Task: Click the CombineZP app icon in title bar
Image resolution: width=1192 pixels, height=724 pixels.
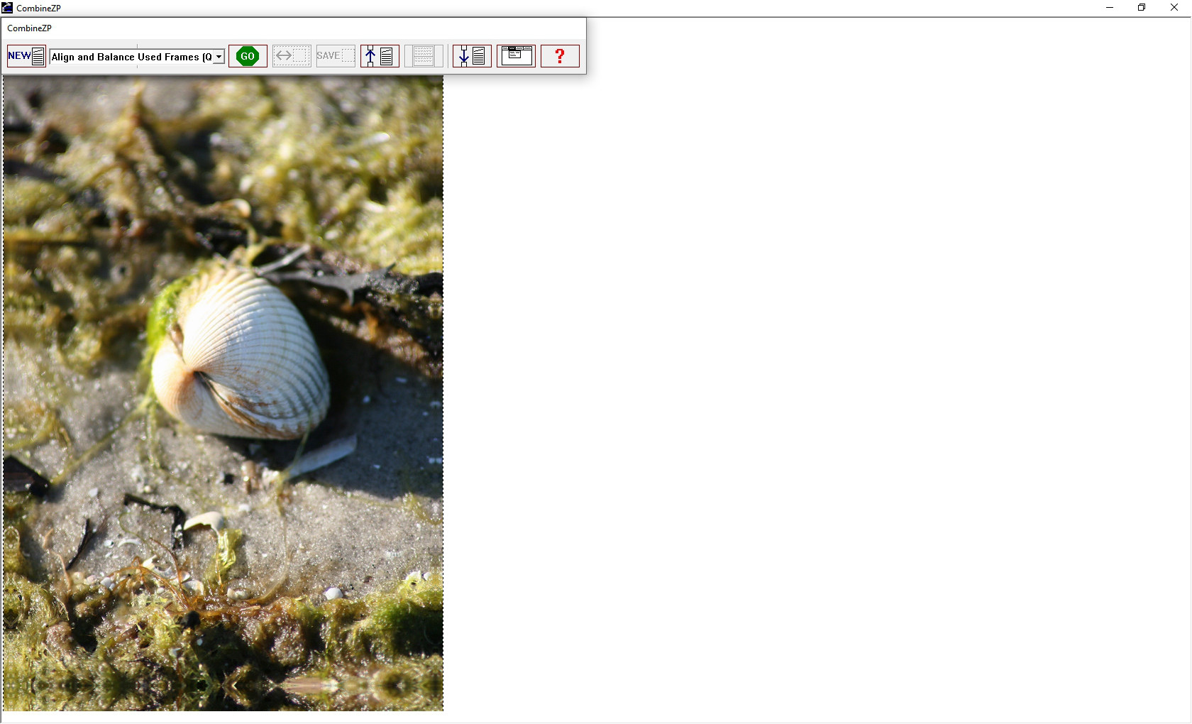Action: (7, 8)
